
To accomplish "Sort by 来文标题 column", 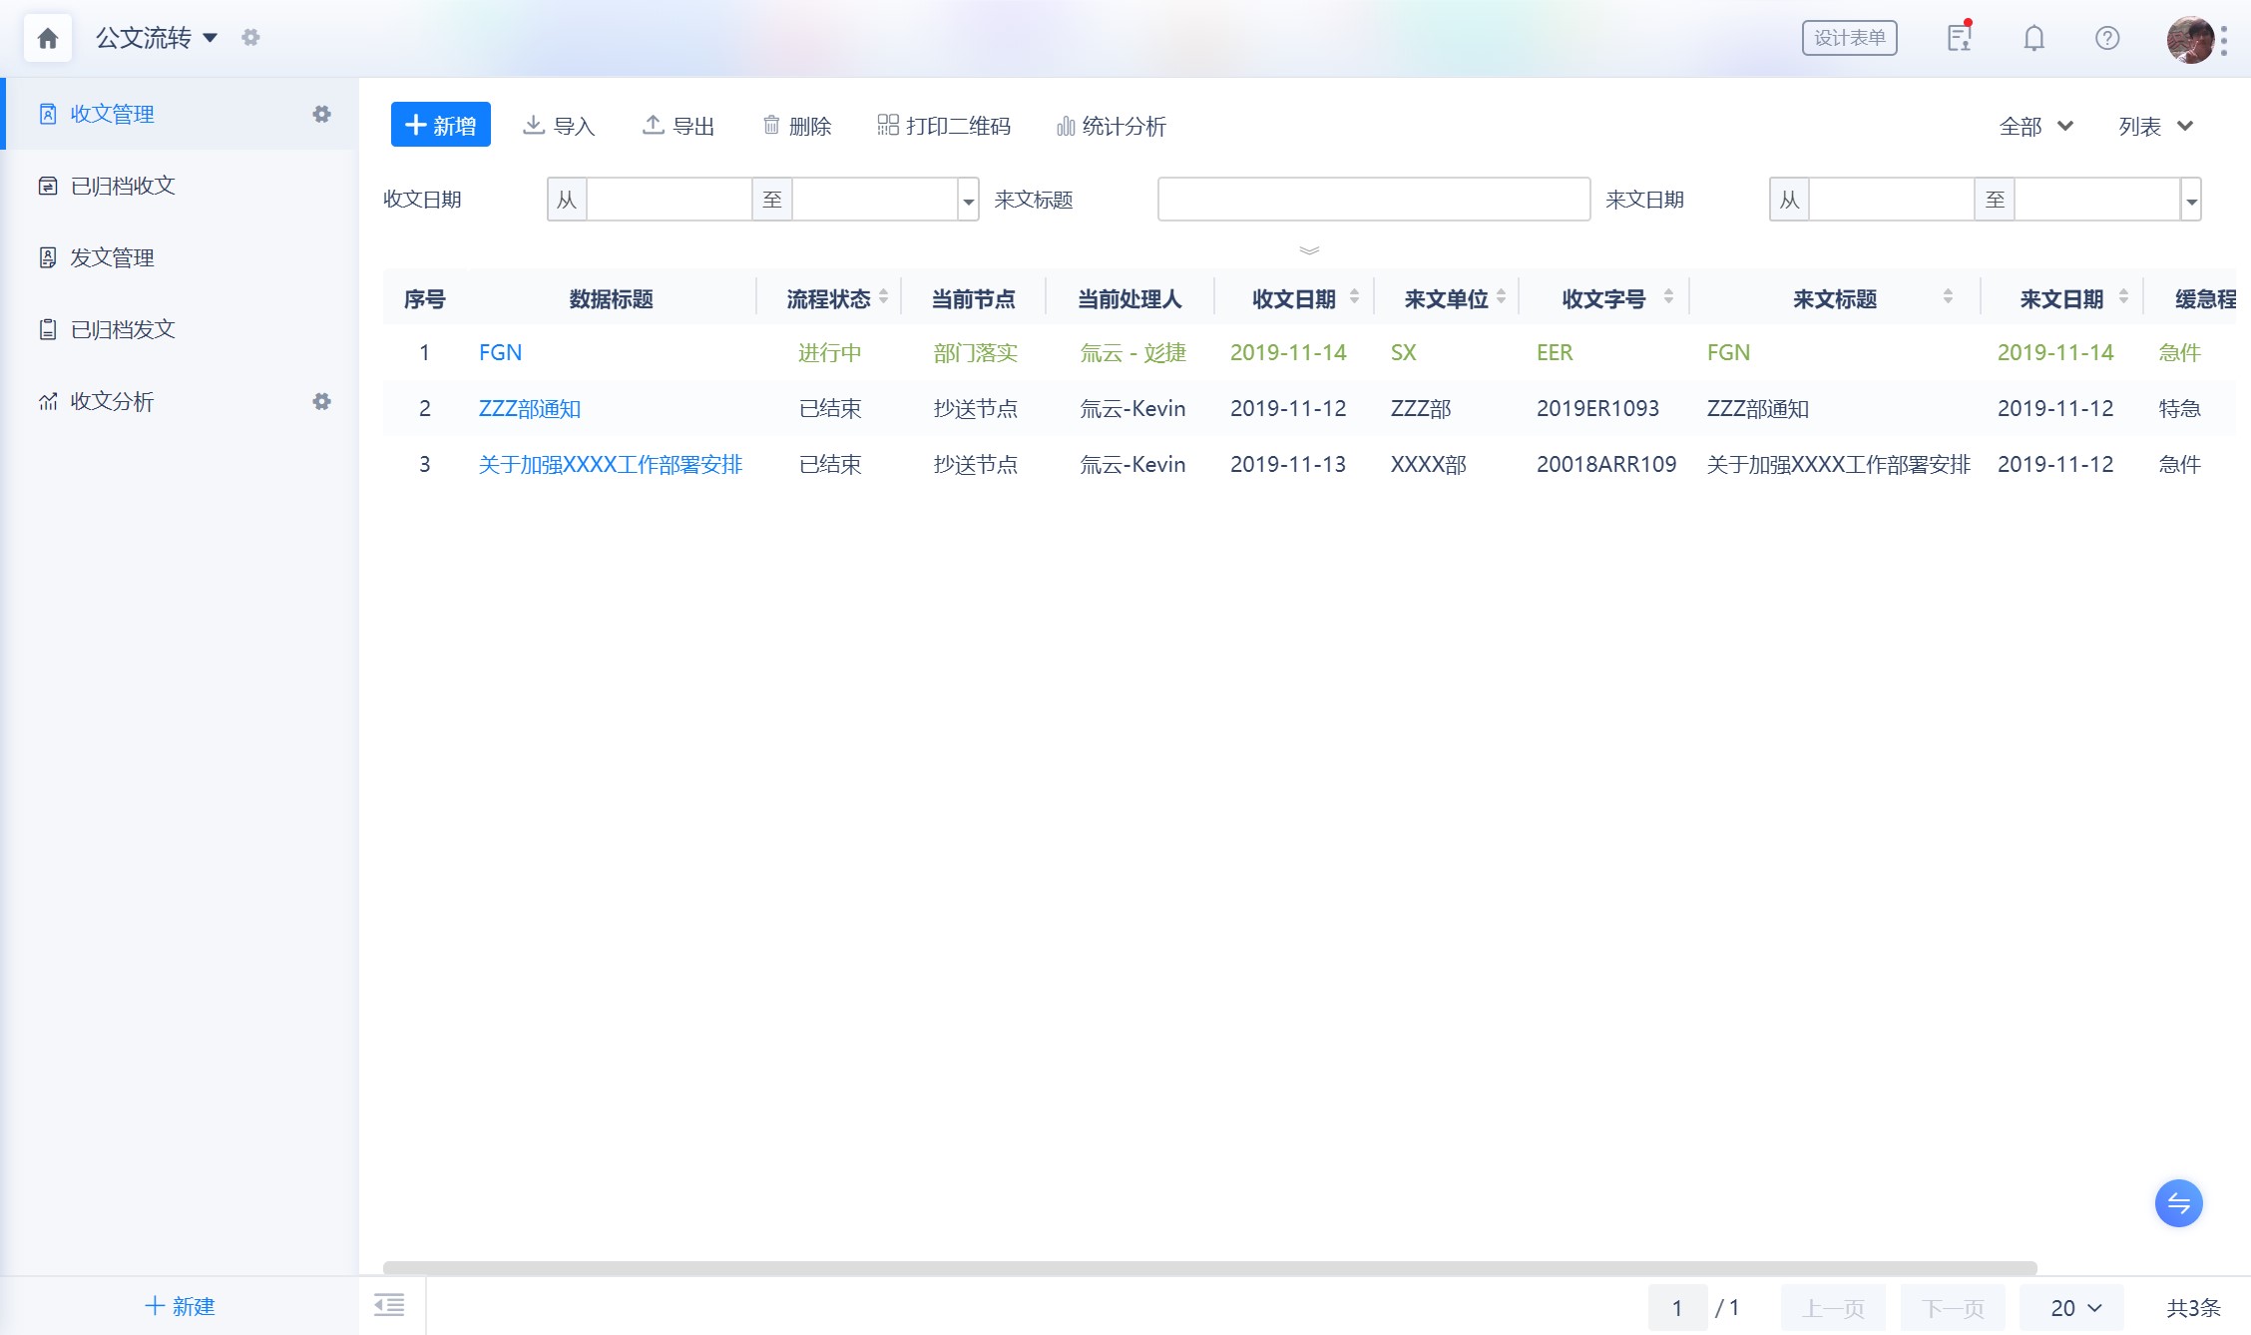I will tap(1948, 296).
